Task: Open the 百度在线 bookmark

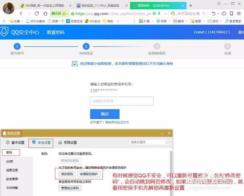Action: tap(74, 21)
